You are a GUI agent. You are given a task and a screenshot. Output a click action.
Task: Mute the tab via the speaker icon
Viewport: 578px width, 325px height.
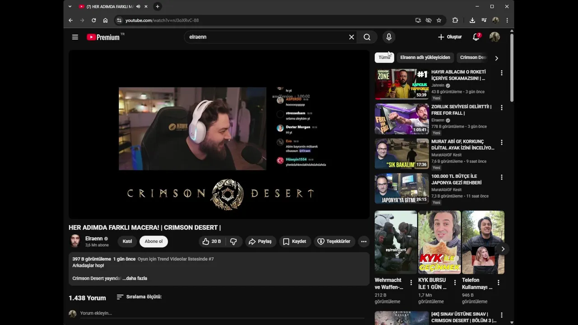[x=138, y=6]
